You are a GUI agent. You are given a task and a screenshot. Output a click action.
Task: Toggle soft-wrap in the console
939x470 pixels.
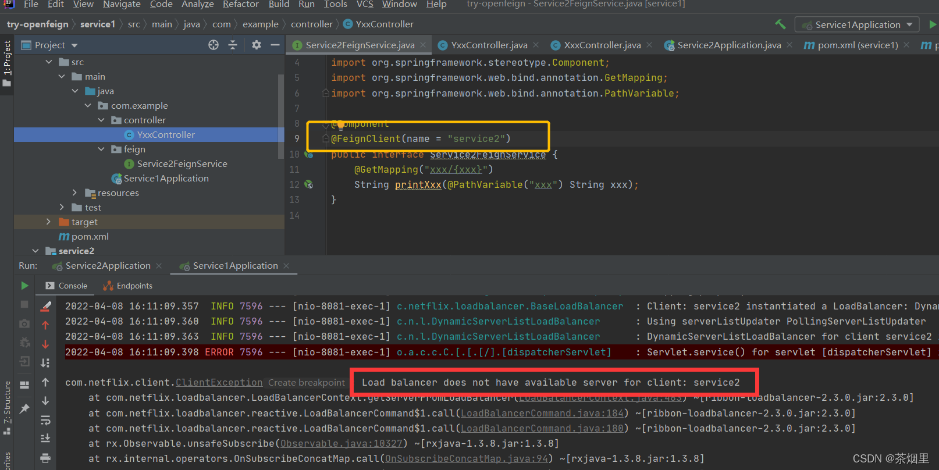tap(45, 420)
